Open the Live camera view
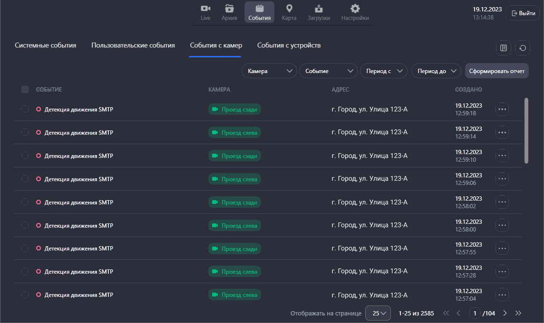 click(205, 12)
